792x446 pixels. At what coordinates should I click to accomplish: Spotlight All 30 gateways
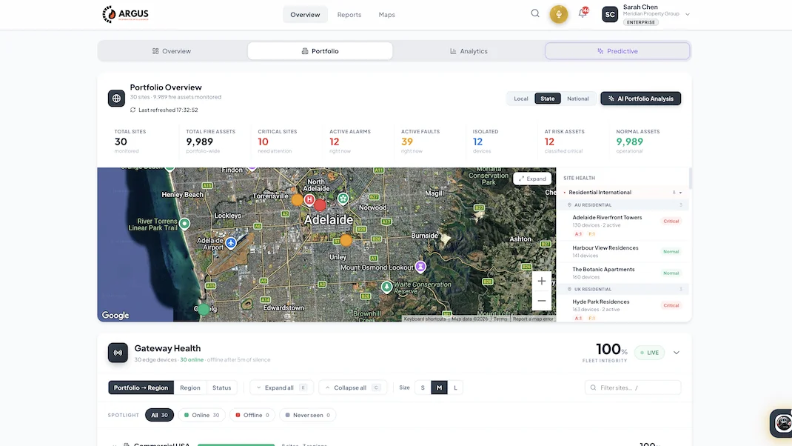160,415
